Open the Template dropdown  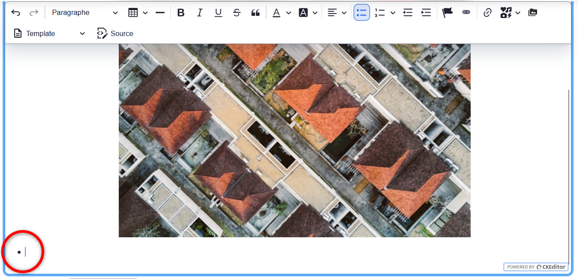(49, 34)
